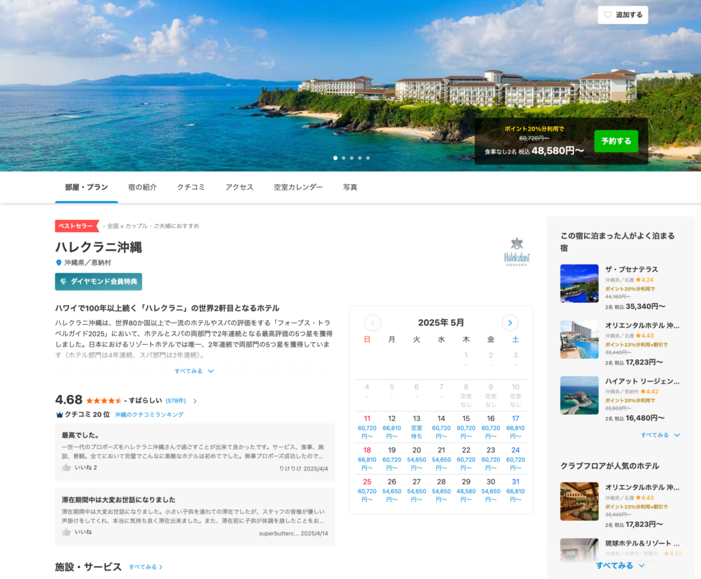Open 琉球ホテル＆リゾート hotel title
The width and height of the screenshot is (701, 579).
(642, 543)
